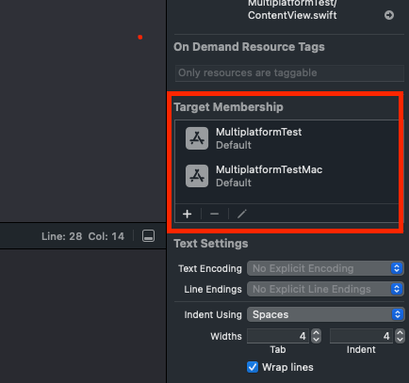This screenshot has width=409, height=383.
Task: Select the MultiplatformTest target row
Action: pyautogui.click(x=286, y=138)
